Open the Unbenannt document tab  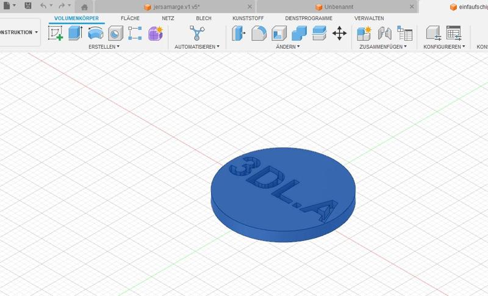coord(337,7)
